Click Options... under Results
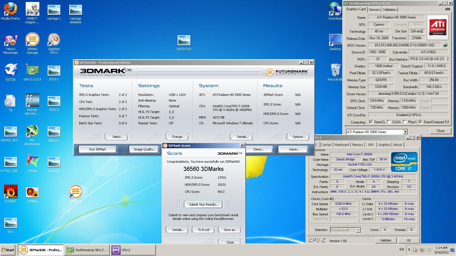This screenshot has height=256, width=456. tap(299, 137)
